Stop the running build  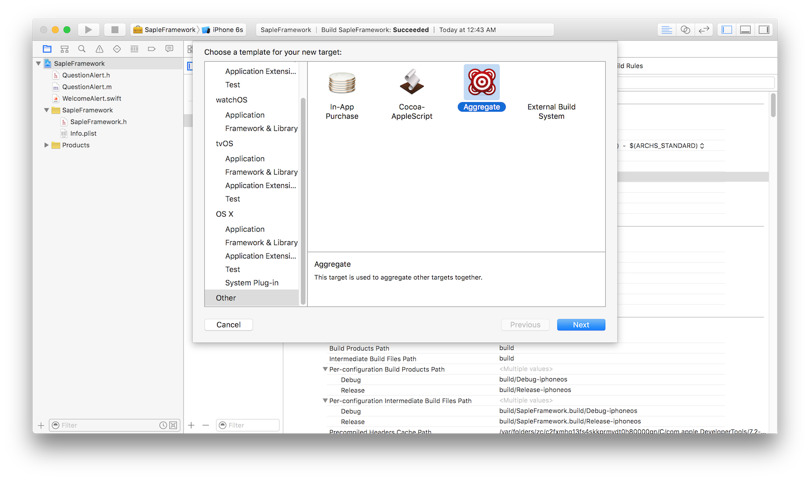(x=115, y=30)
